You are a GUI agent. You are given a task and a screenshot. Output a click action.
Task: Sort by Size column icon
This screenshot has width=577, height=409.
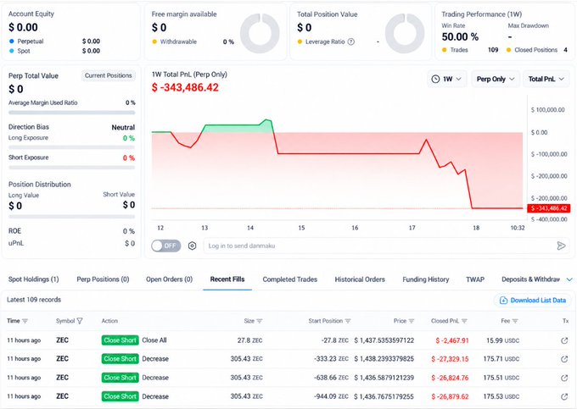point(260,321)
